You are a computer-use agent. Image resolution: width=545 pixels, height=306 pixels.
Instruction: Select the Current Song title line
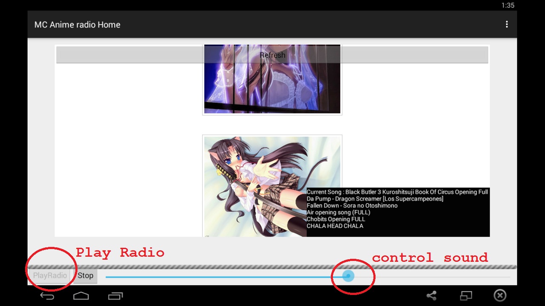pos(397,192)
